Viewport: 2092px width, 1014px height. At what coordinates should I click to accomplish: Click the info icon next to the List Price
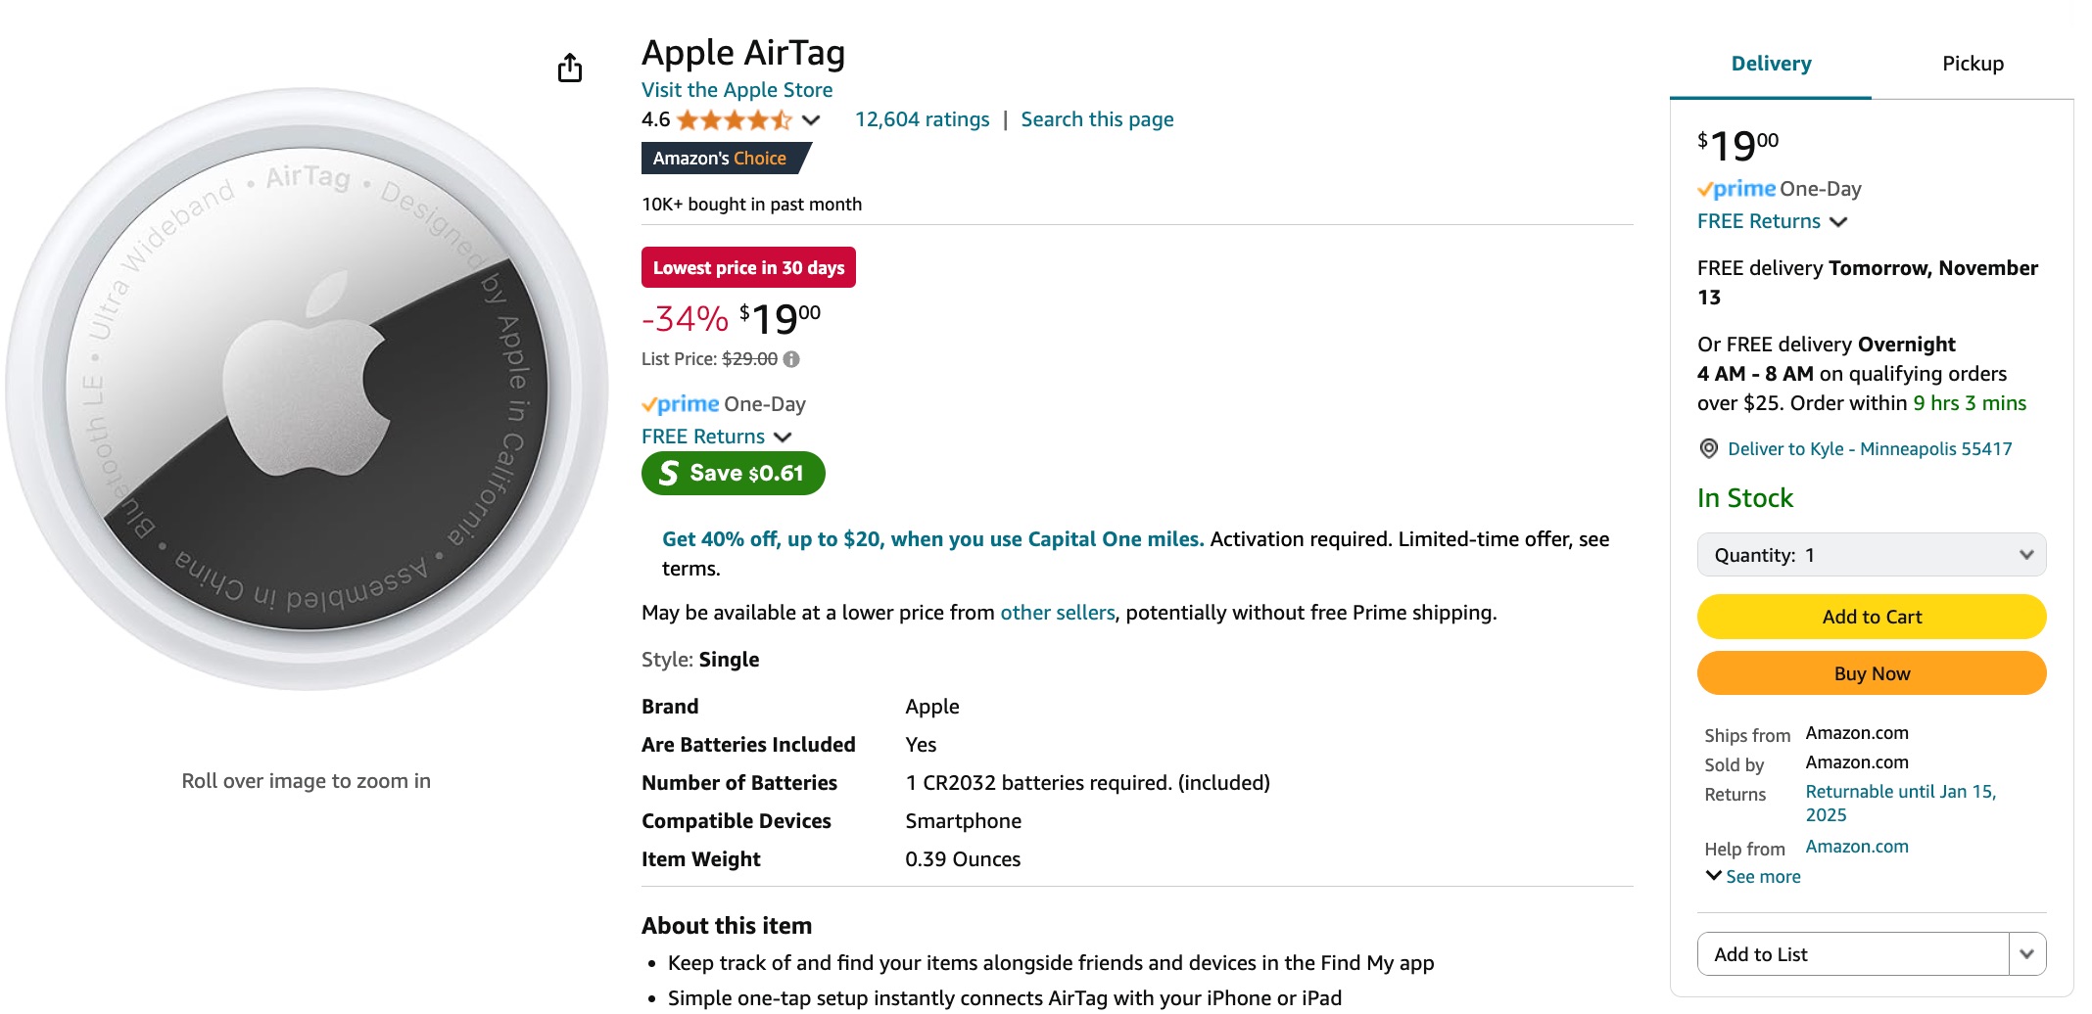791,359
